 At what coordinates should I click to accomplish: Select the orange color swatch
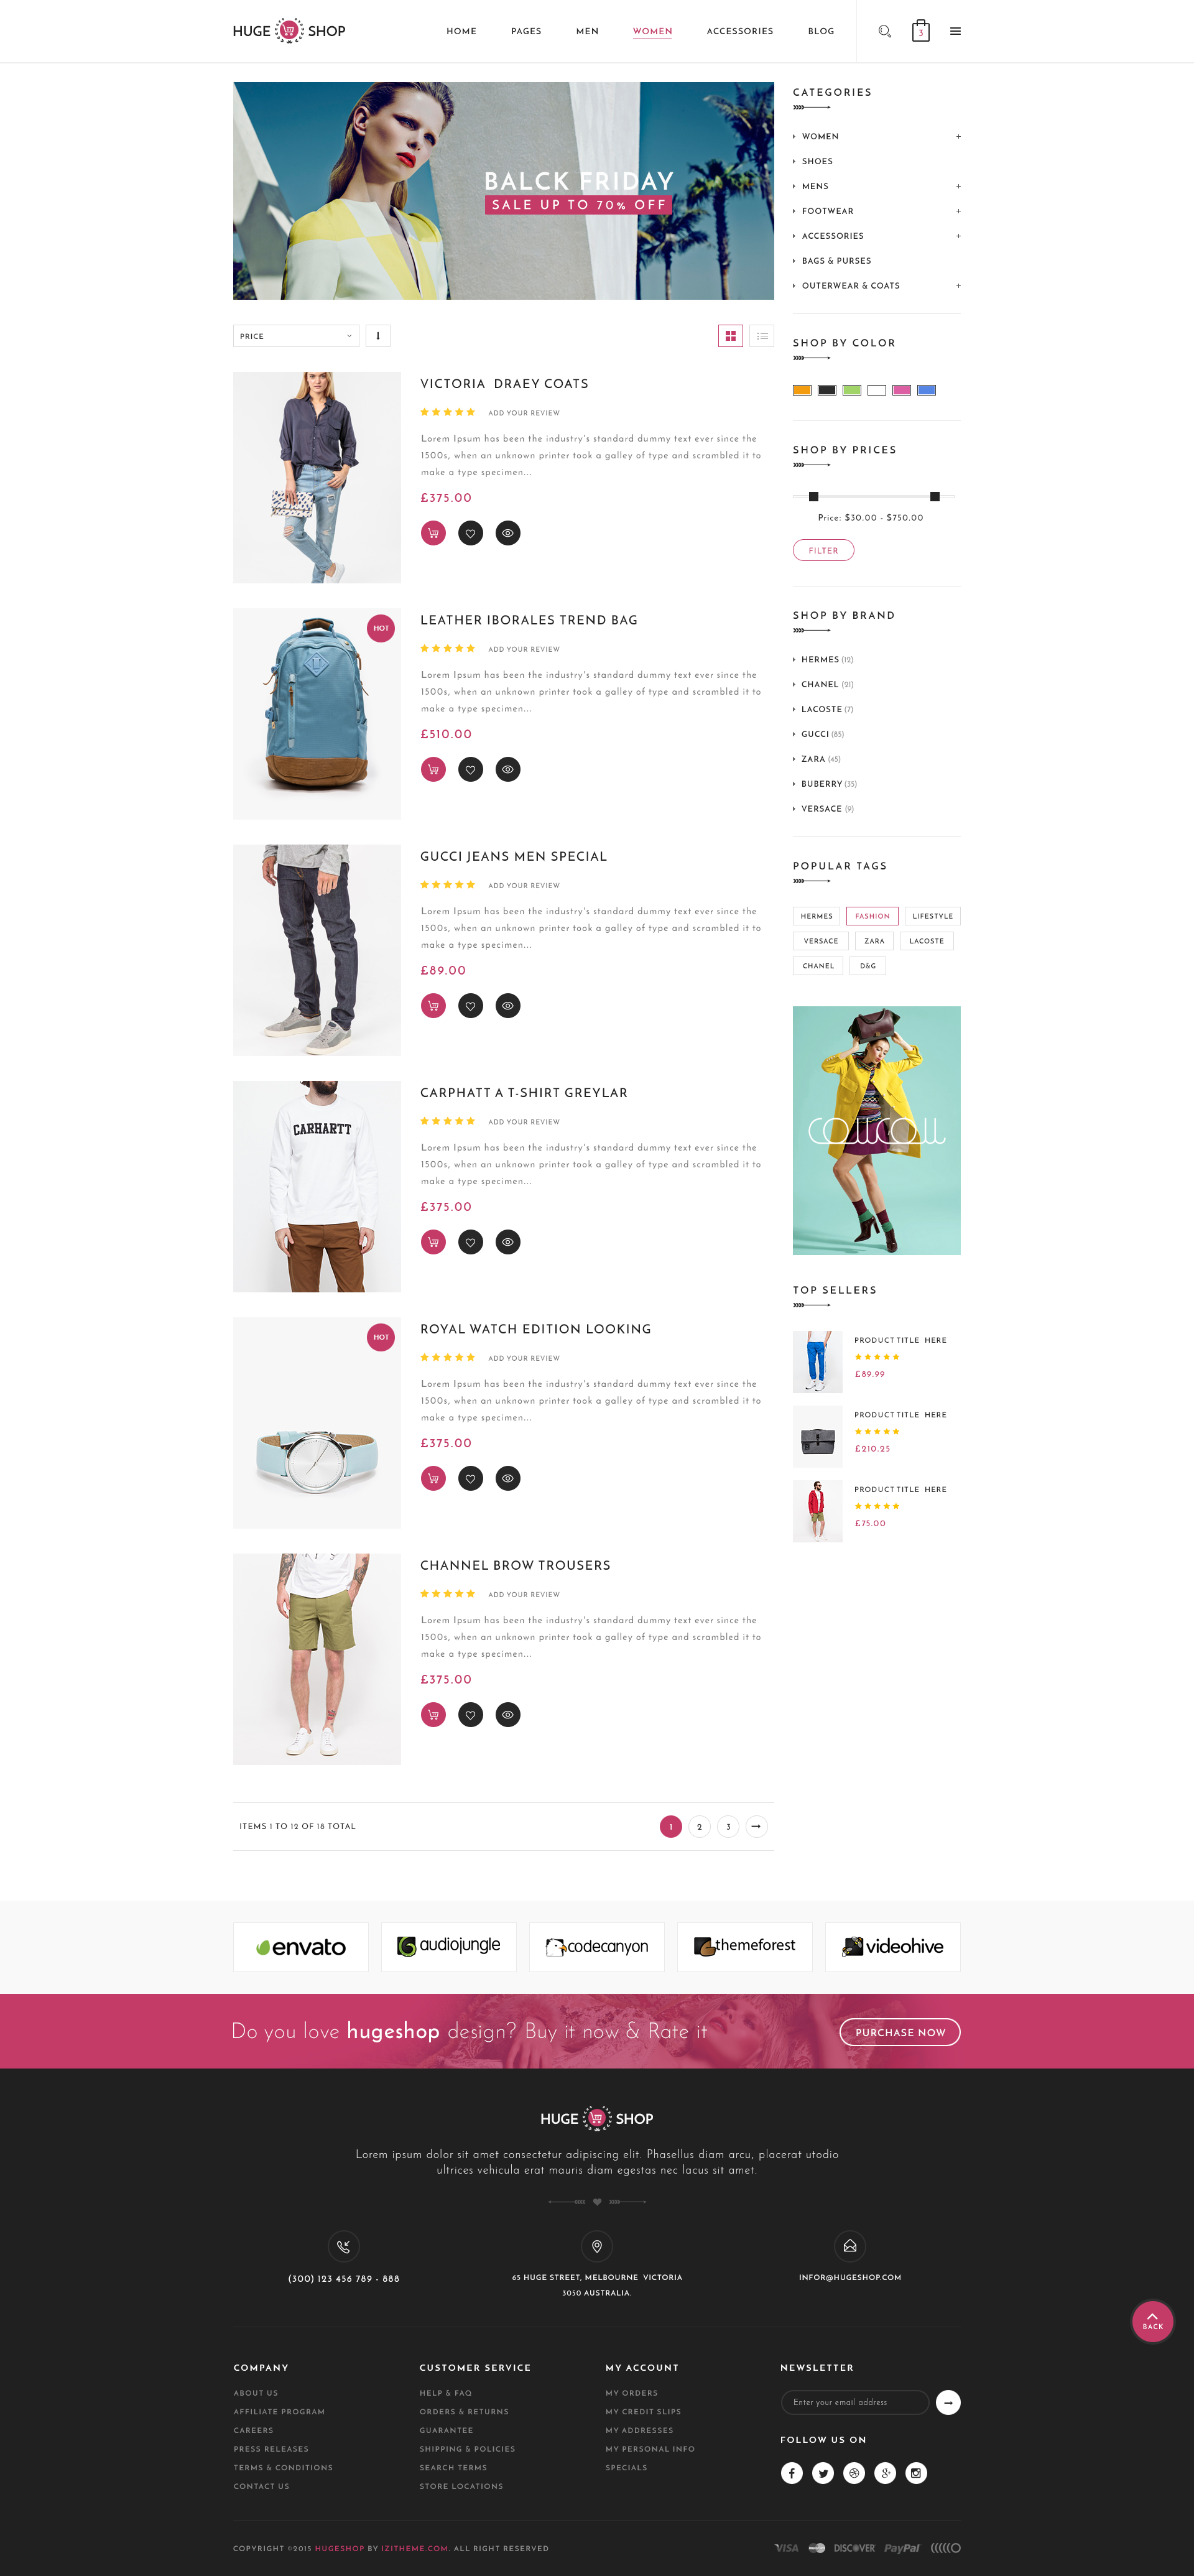tap(802, 390)
